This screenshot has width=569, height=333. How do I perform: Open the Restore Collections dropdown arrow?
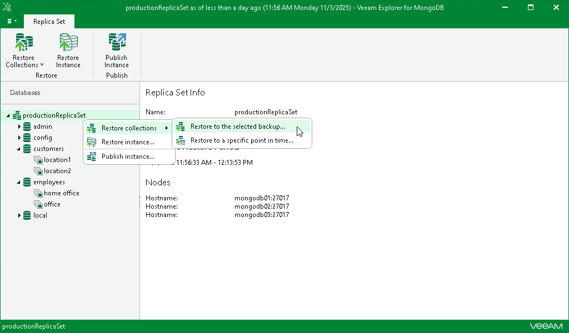(42, 64)
